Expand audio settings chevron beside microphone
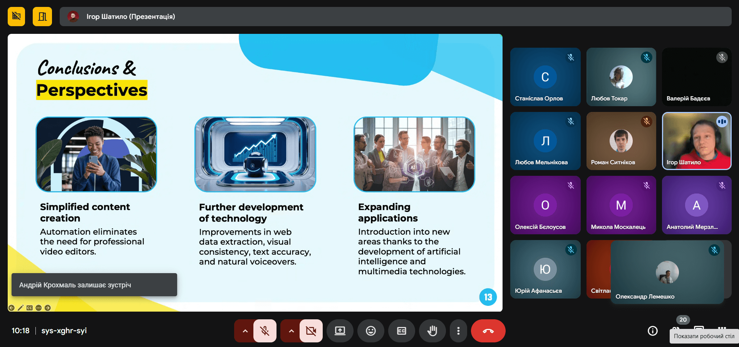Image resolution: width=739 pixels, height=347 pixels. (x=245, y=331)
